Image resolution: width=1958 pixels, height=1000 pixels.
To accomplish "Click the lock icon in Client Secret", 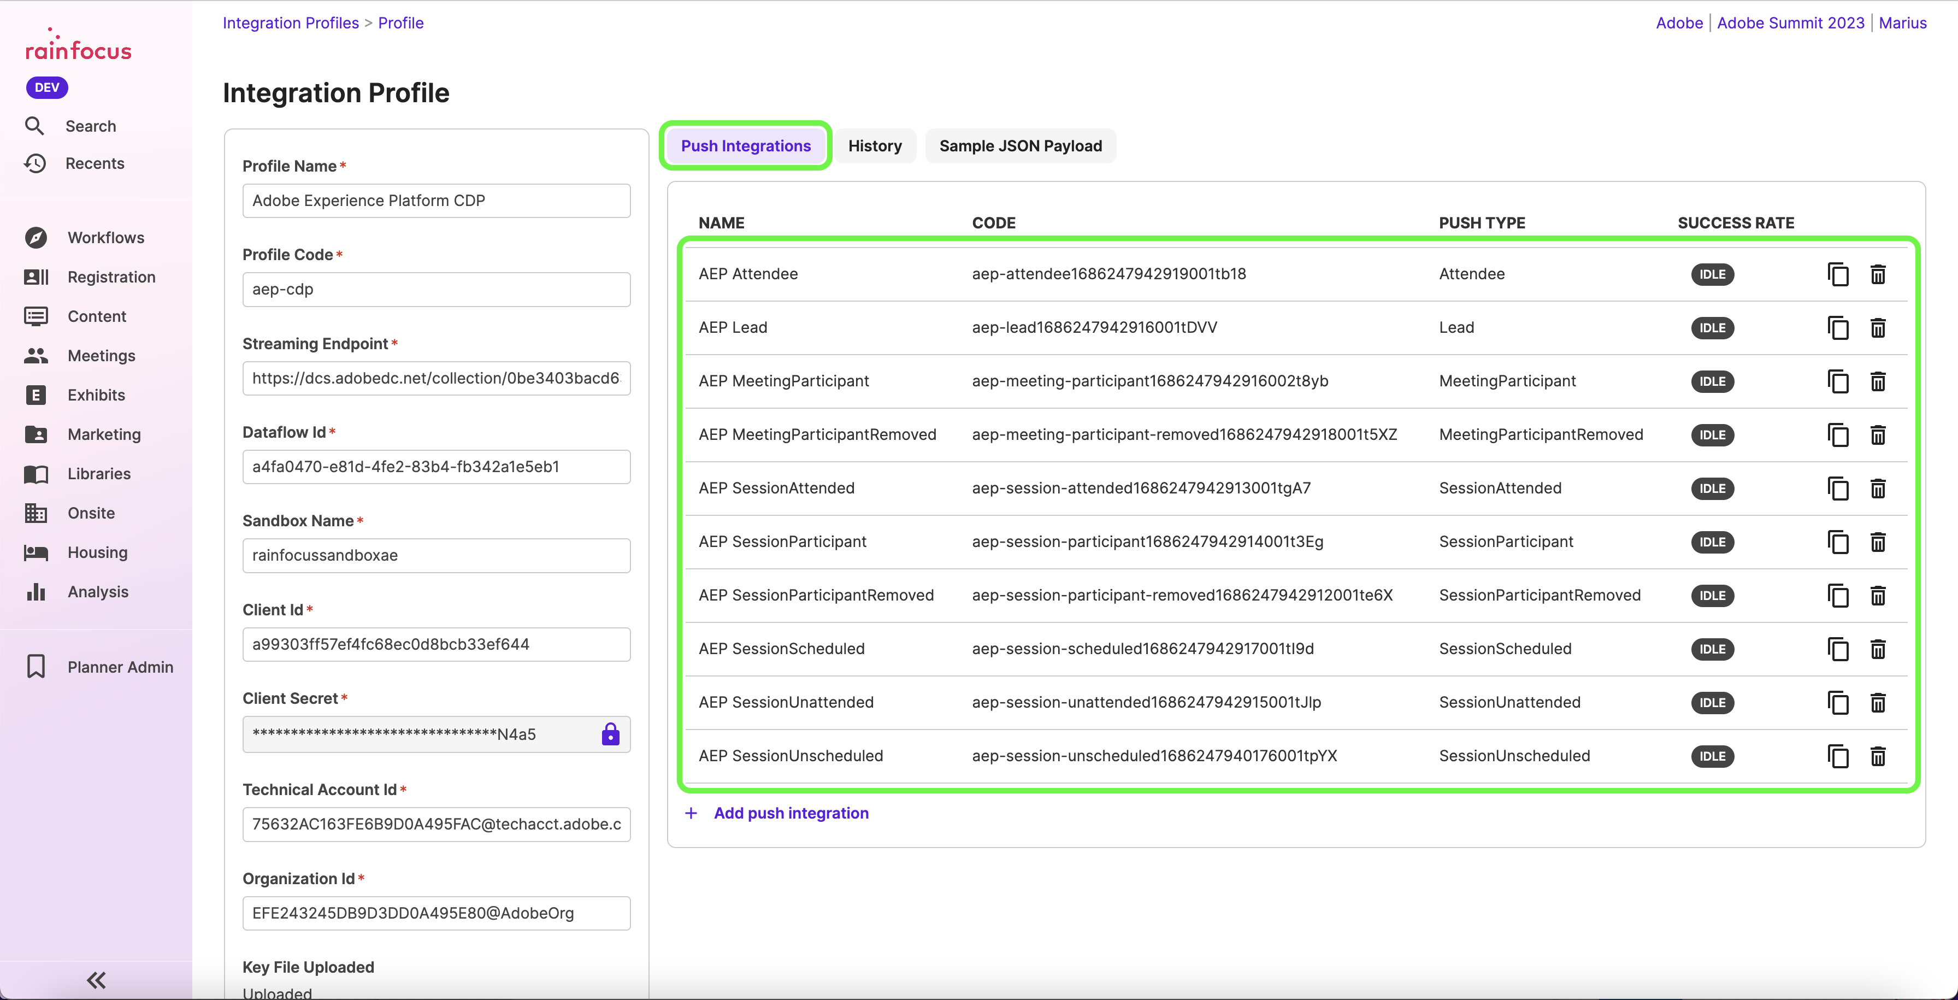I will point(610,734).
